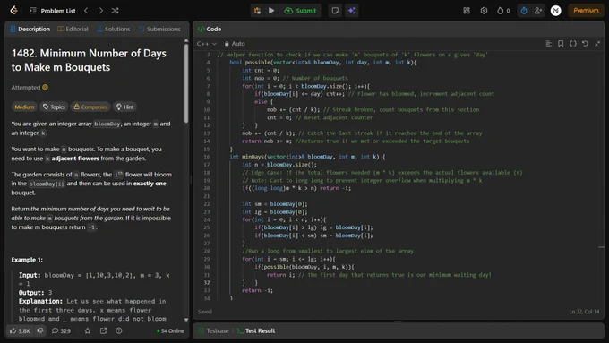
Task: Click the bloomDay inline code in description
Action: pyautogui.click(x=107, y=124)
